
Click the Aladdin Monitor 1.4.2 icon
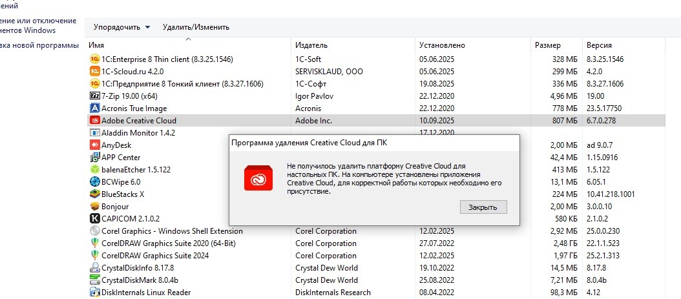(x=95, y=133)
